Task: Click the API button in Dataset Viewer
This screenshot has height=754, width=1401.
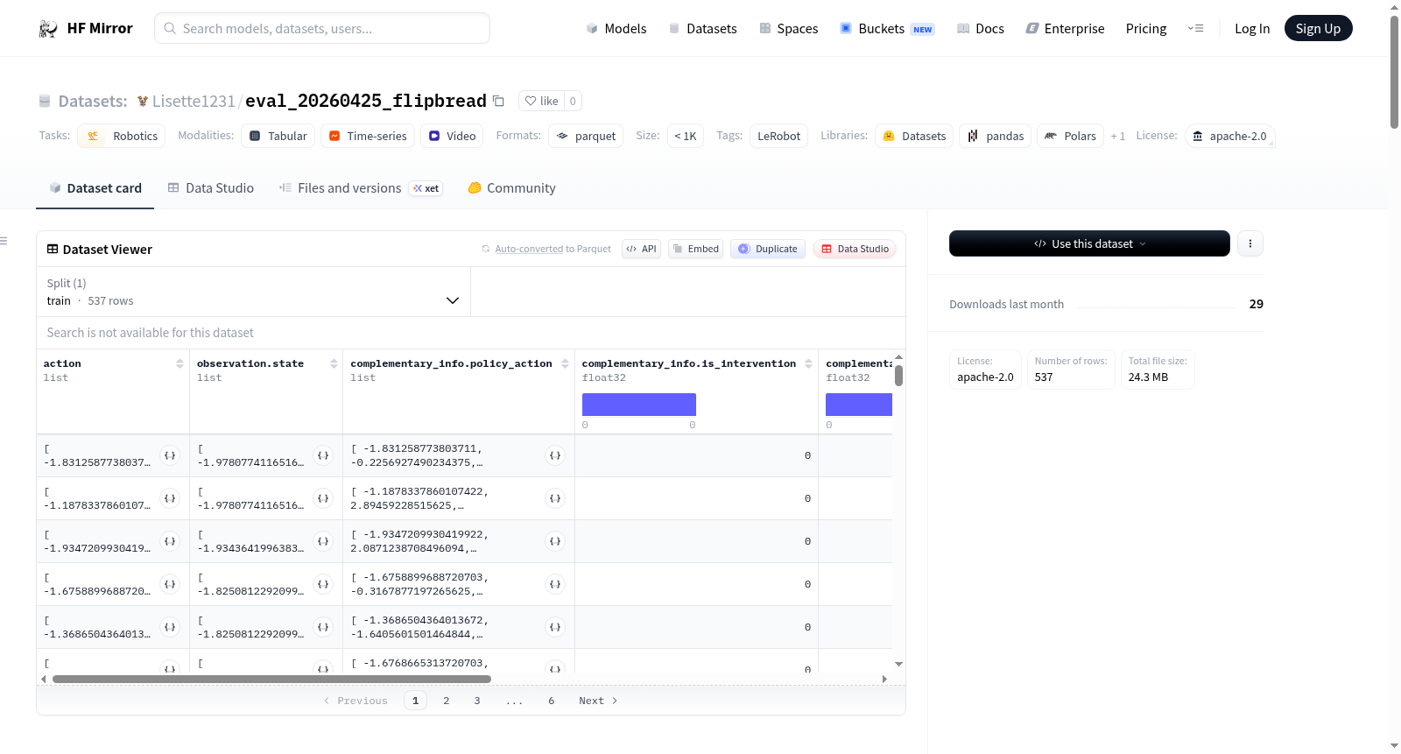Action: (641, 249)
